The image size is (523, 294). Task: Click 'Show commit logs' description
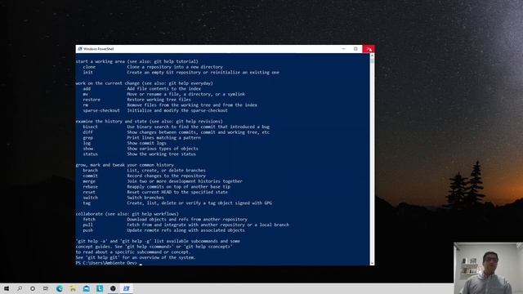(x=146, y=144)
